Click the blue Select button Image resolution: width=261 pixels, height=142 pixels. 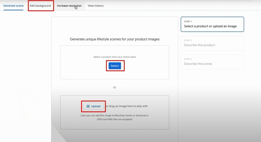pyautogui.click(x=115, y=66)
